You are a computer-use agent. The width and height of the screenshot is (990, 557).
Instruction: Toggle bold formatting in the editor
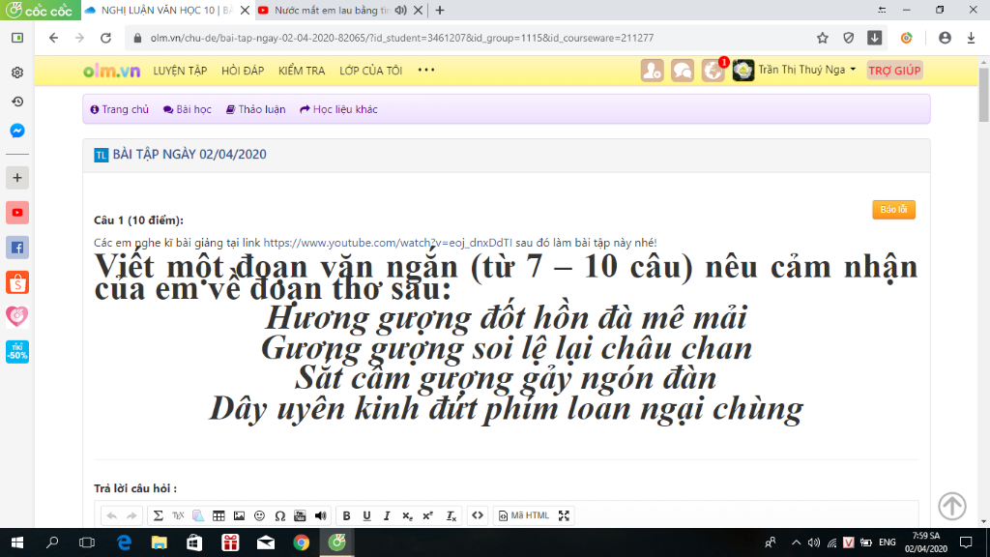pyautogui.click(x=347, y=516)
